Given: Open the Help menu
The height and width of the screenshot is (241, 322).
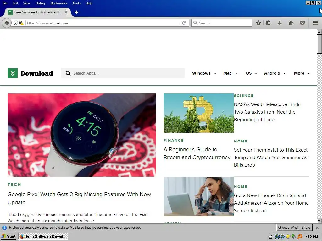Looking at the screenshot, I should 89,3.
